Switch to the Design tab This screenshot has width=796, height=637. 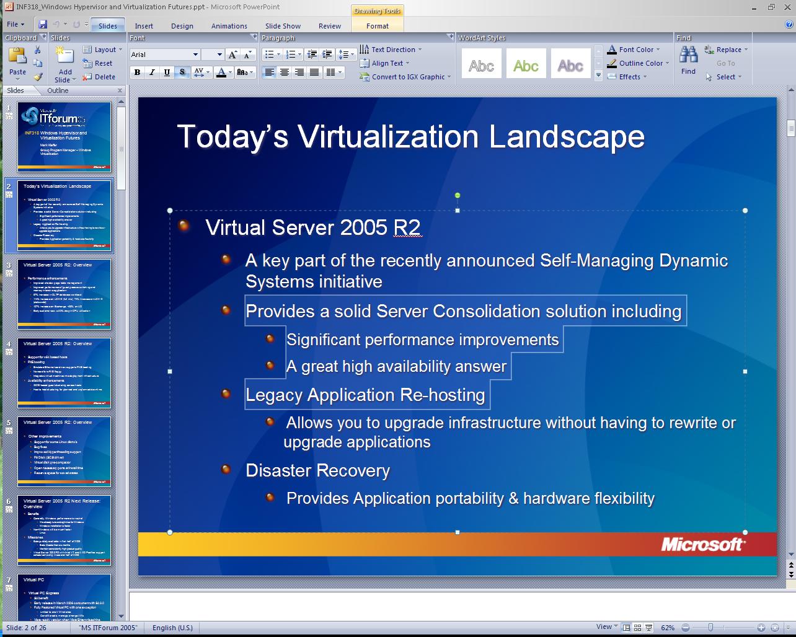[182, 26]
